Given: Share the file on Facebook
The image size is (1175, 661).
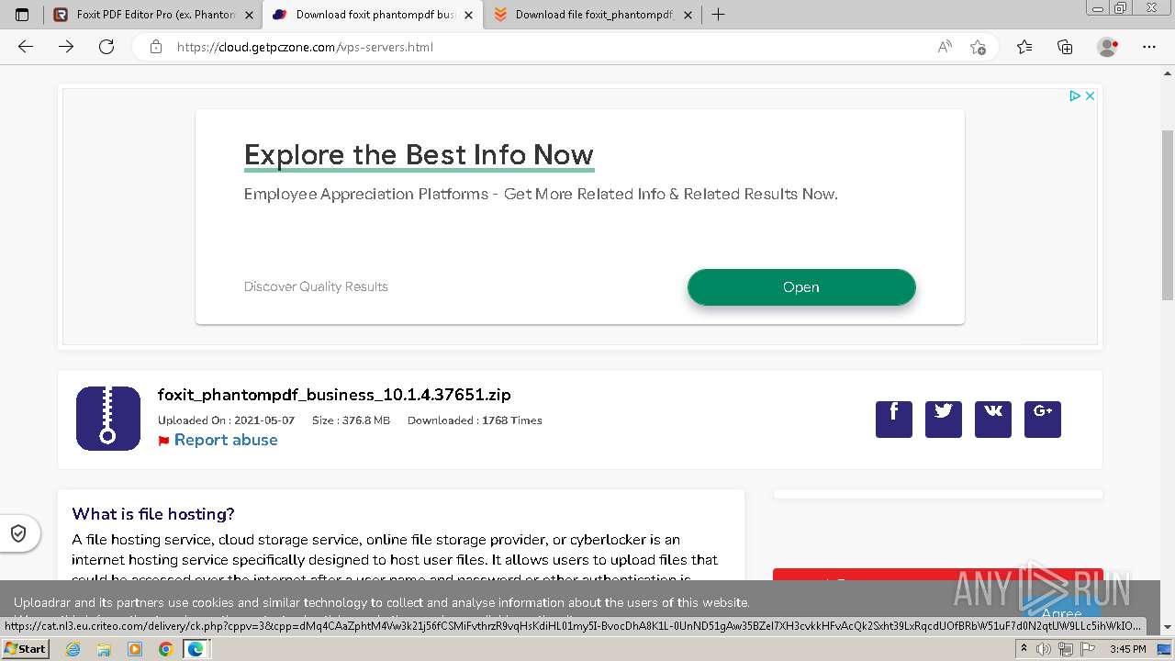Looking at the screenshot, I should pos(894,420).
